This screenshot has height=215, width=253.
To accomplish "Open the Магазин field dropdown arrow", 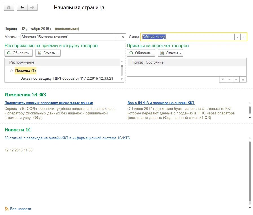I will point(117,37).
